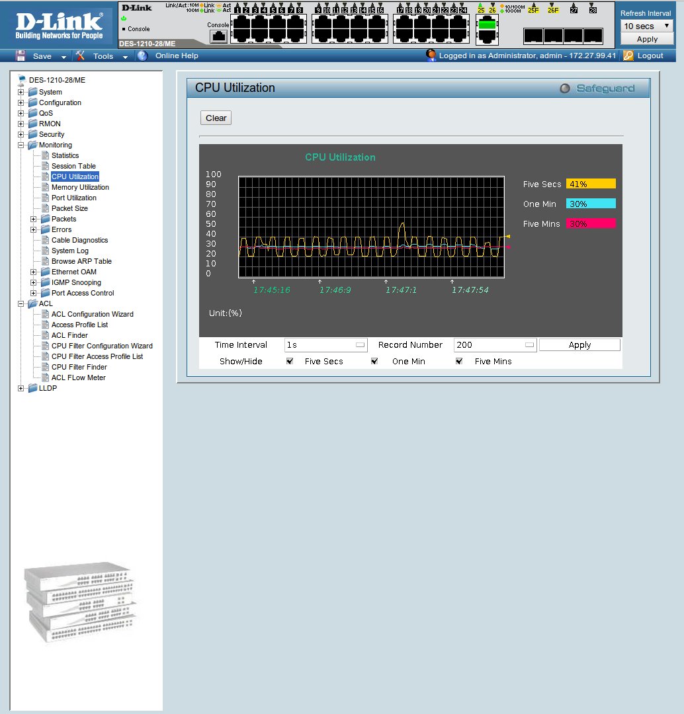Expand the System folder in tree
684x714 pixels.
point(21,92)
